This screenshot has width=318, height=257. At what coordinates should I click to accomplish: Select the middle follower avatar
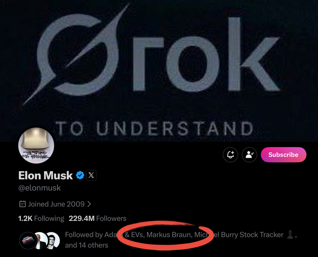[x=41, y=240]
